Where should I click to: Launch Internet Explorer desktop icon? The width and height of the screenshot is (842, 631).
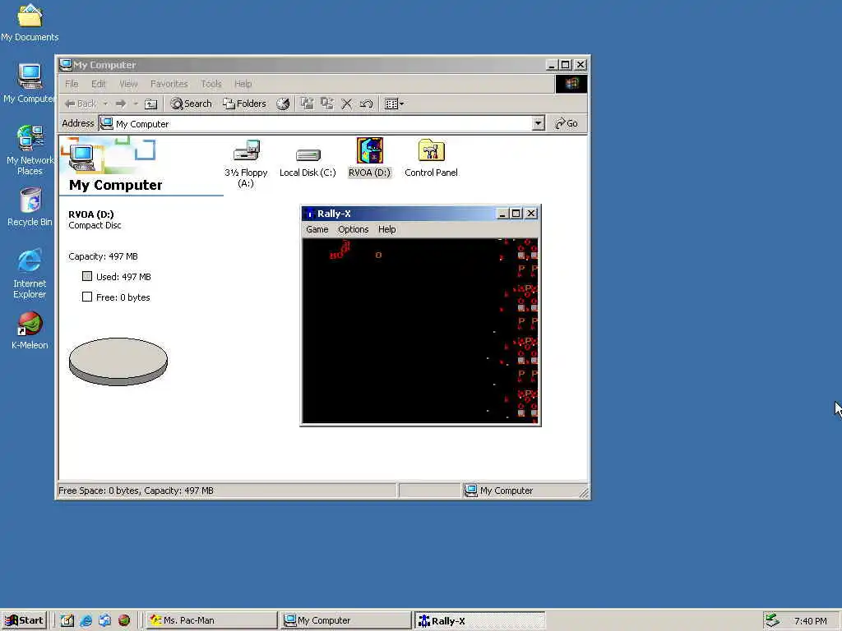point(30,274)
